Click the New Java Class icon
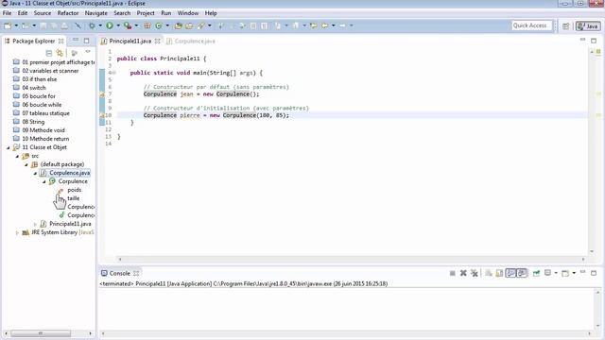 (159, 25)
